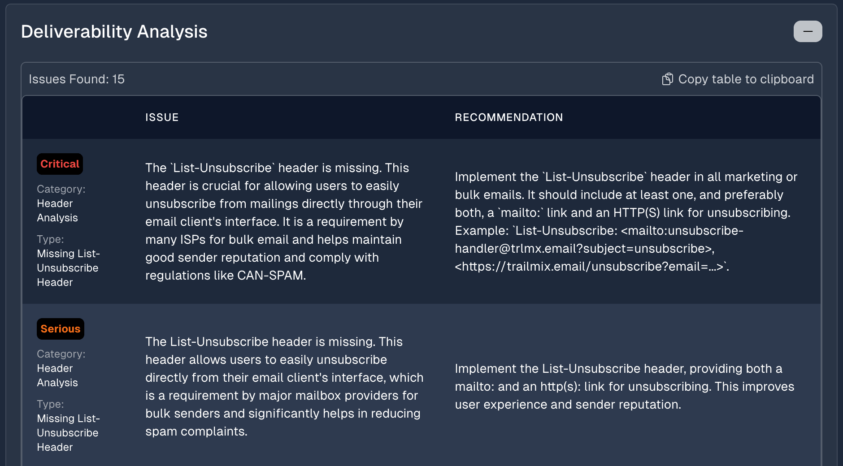This screenshot has height=466, width=843.
Task: Click Header Analysis category in serious row
Action: click(x=57, y=375)
